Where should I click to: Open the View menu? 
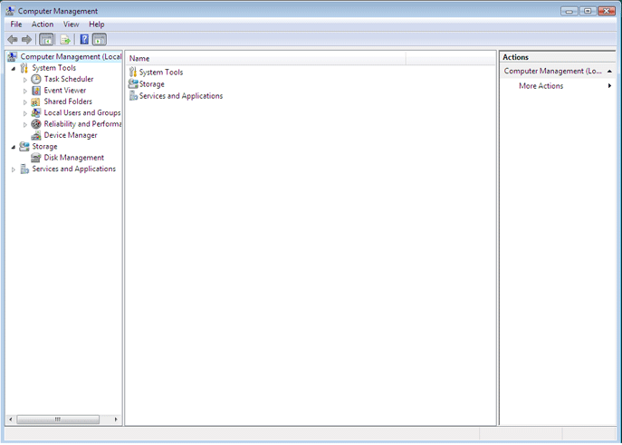pyautogui.click(x=71, y=24)
